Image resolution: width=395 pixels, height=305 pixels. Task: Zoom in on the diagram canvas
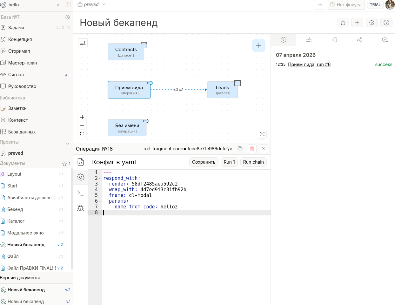[82, 117]
